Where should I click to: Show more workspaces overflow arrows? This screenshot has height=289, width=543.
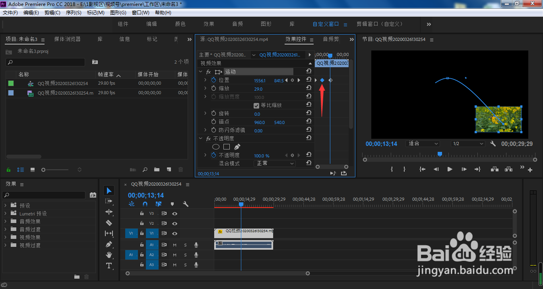[x=429, y=24]
